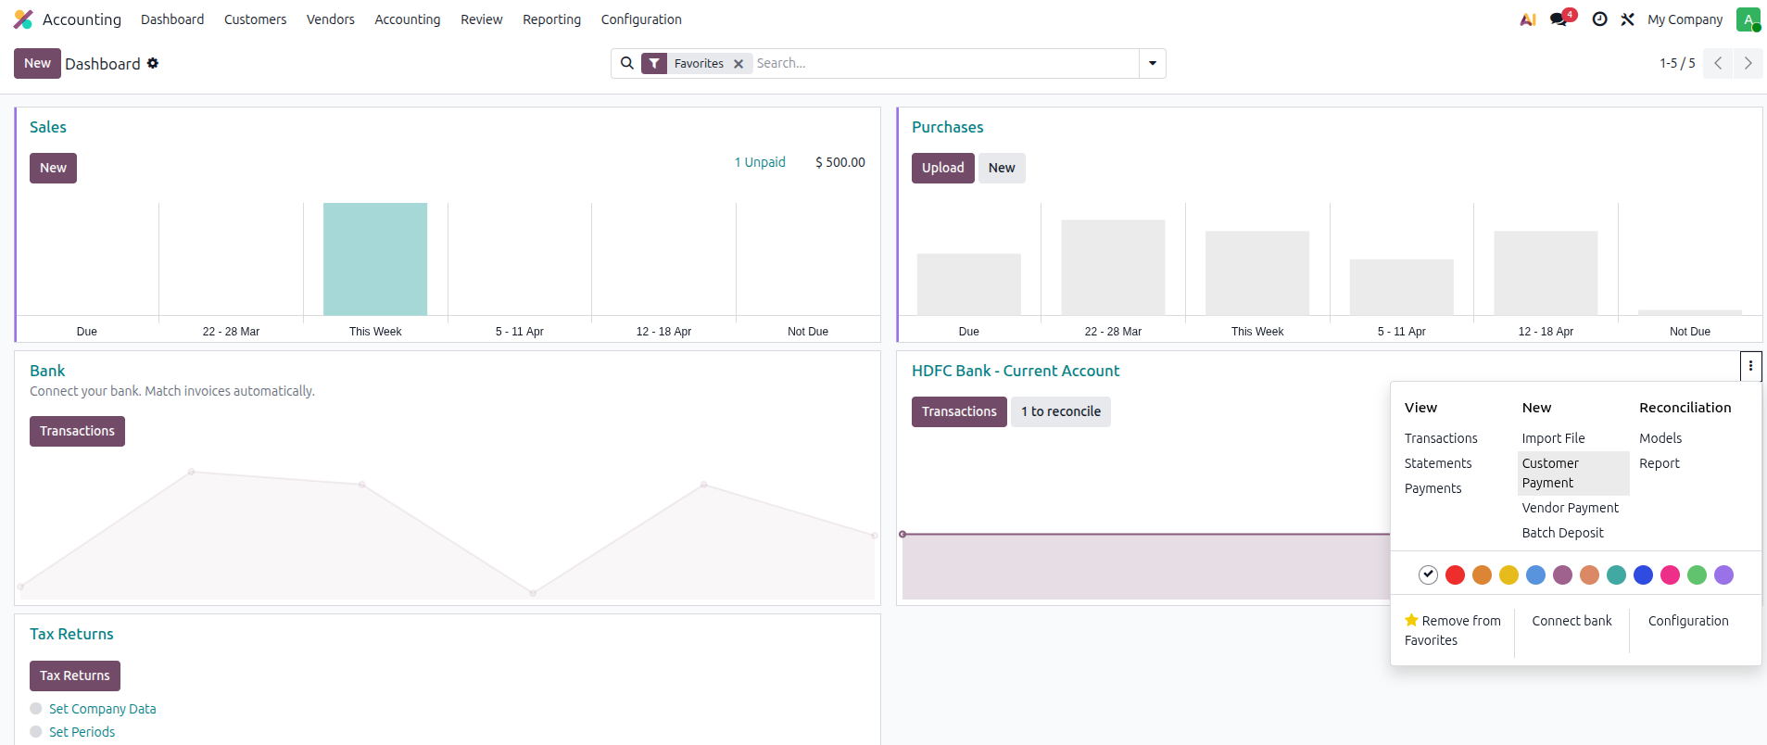Pick the dark blue color swatch

pos(1644,575)
